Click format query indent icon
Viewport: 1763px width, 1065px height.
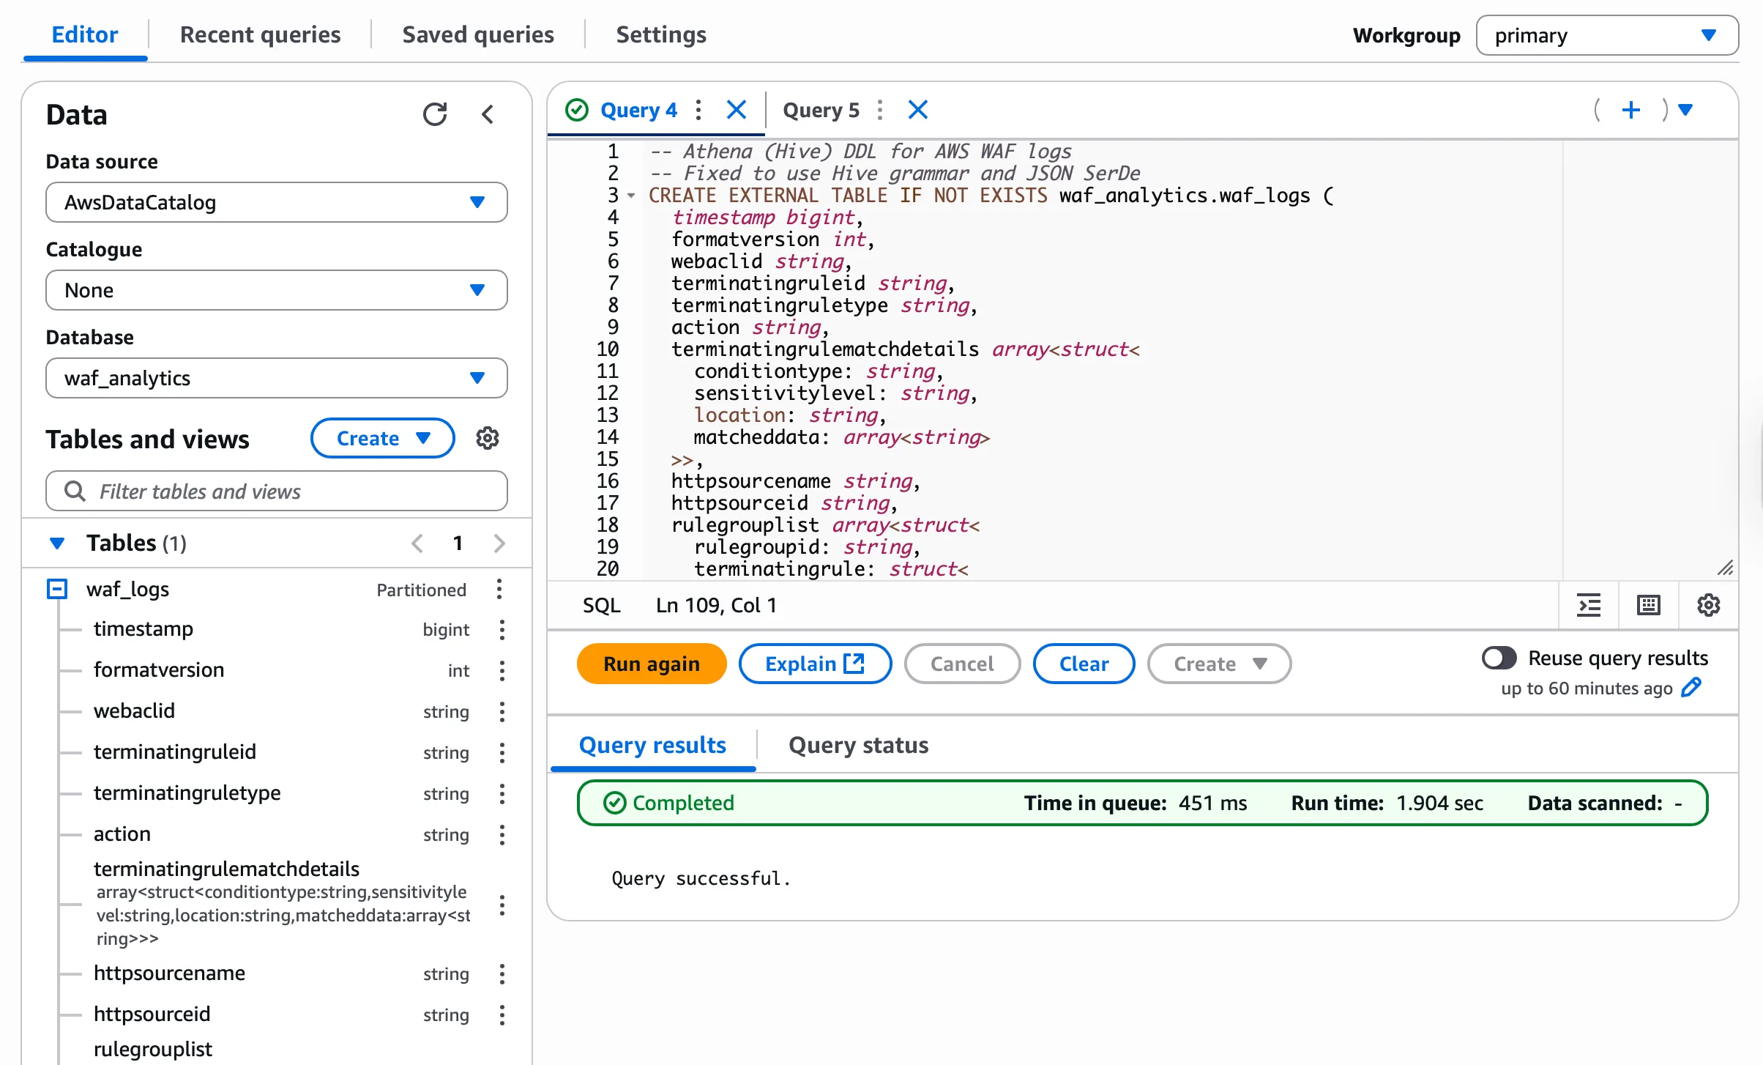pyautogui.click(x=1589, y=605)
